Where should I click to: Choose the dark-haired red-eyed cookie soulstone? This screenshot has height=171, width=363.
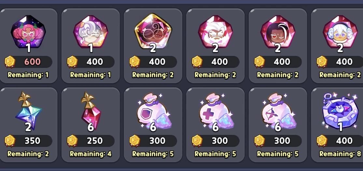coord(278,32)
